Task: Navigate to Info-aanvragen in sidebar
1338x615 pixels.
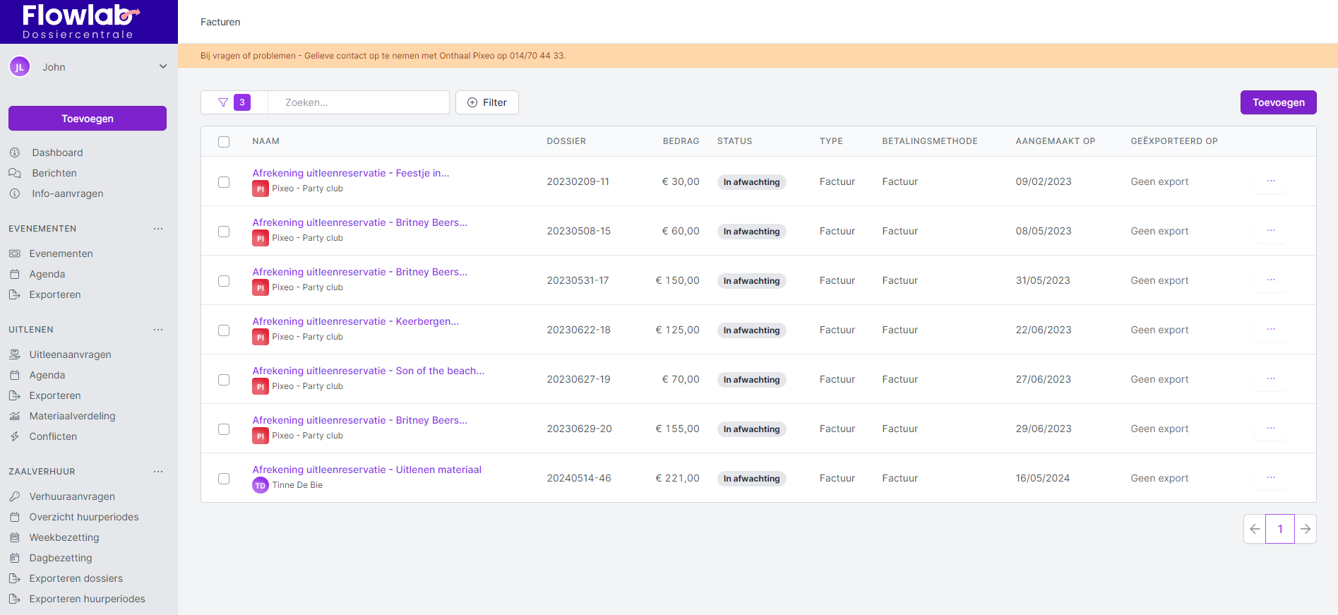Action: point(67,193)
